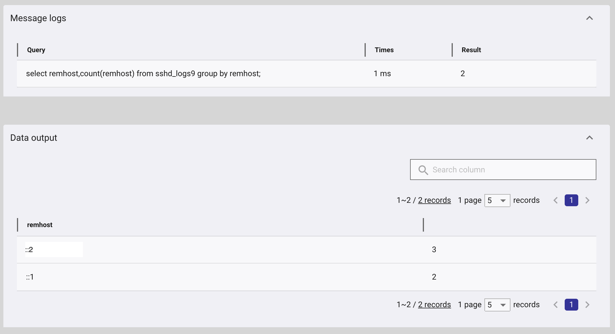This screenshot has height=334, width=615.
Task: Click the Query column header
Action: pyautogui.click(x=36, y=50)
